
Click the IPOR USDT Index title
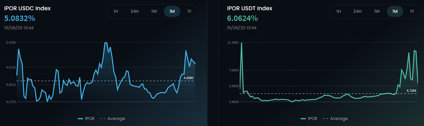tap(250, 8)
